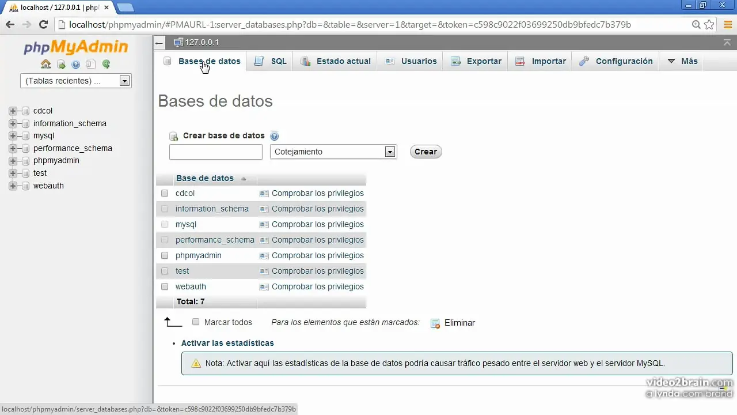Screen dimensions: 737x415
Task: Click the Eliminar drop icon
Action: tap(435, 323)
